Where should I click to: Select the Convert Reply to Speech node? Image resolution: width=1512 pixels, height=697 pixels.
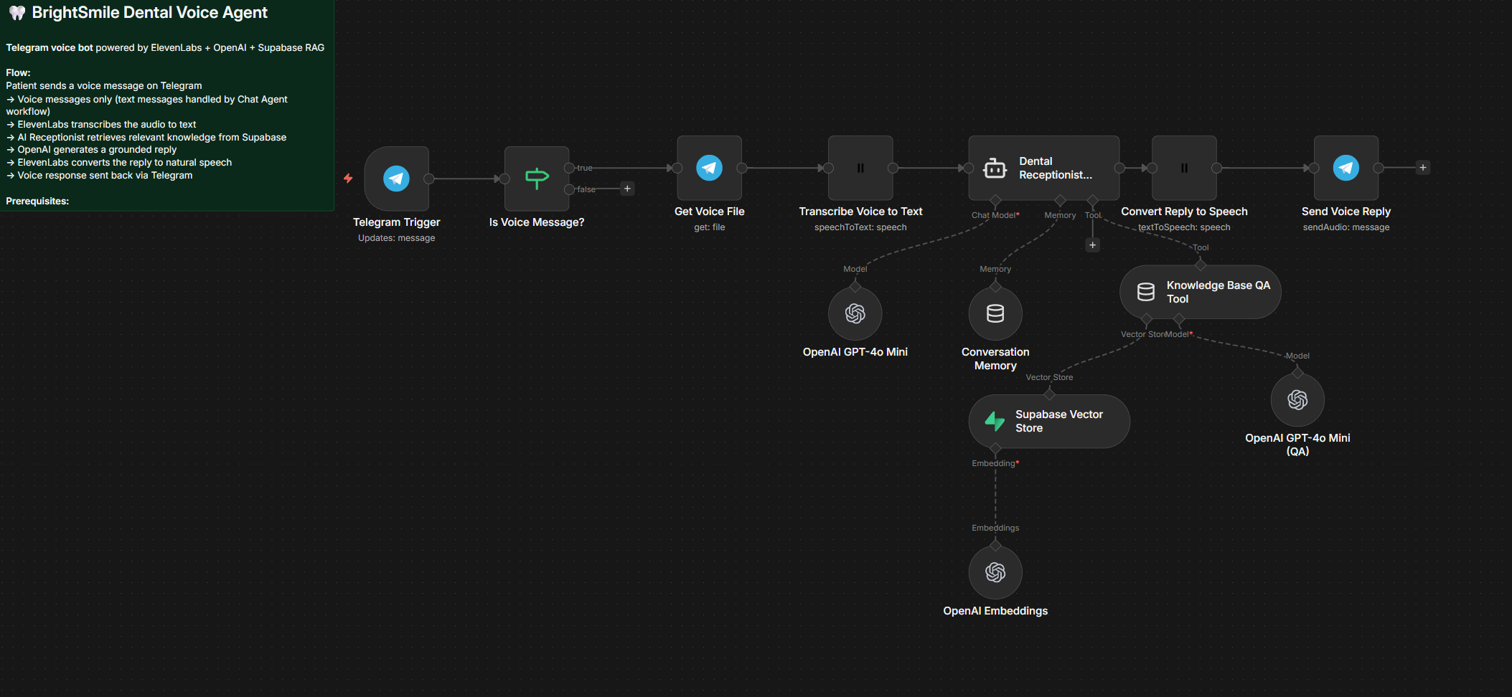pyautogui.click(x=1184, y=168)
